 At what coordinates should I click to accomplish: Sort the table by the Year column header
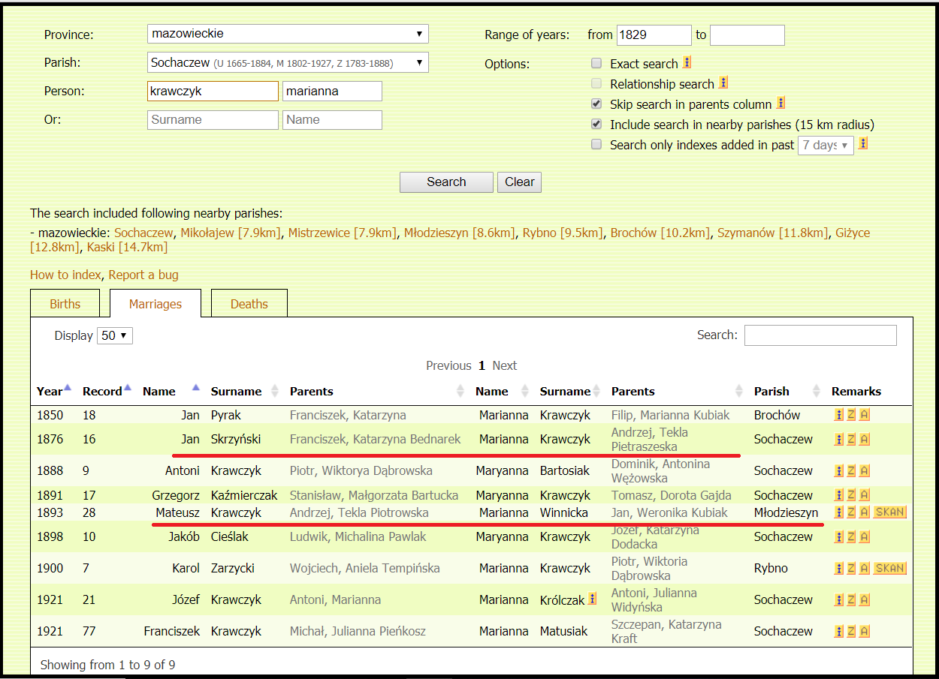point(50,391)
